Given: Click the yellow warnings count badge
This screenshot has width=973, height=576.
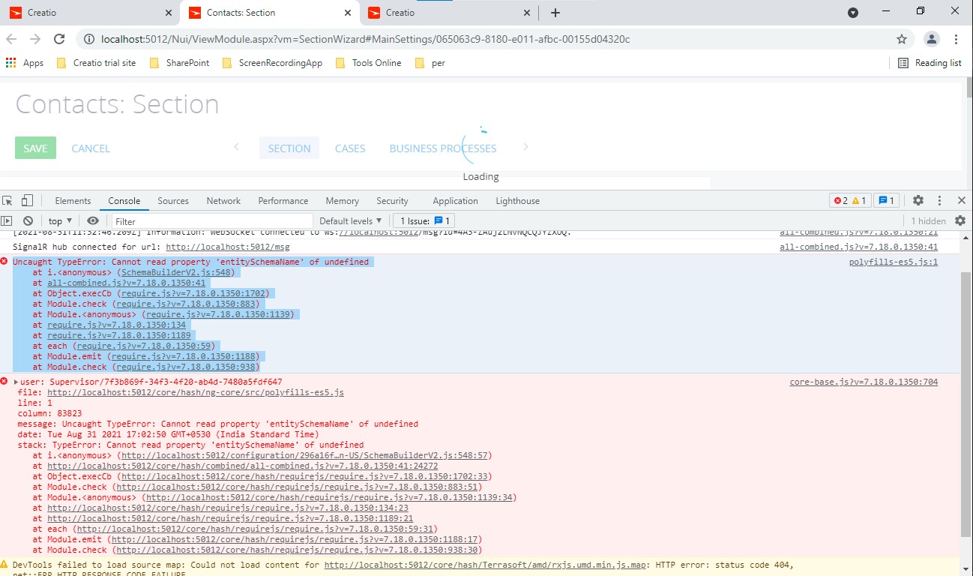Looking at the screenshot, I should click(860, 200).
